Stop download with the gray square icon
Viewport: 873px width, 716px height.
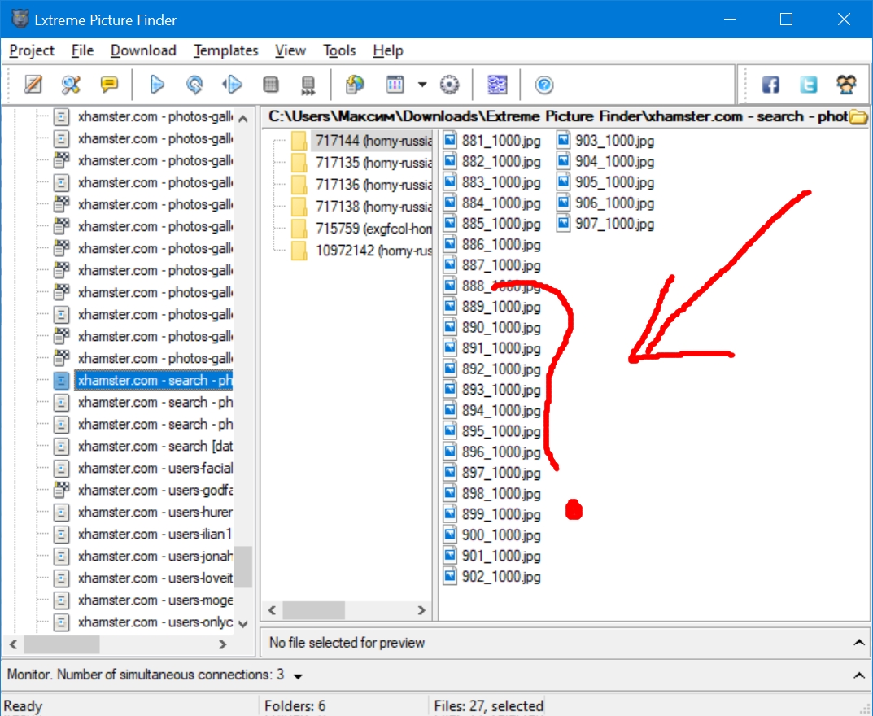point(271,85)
